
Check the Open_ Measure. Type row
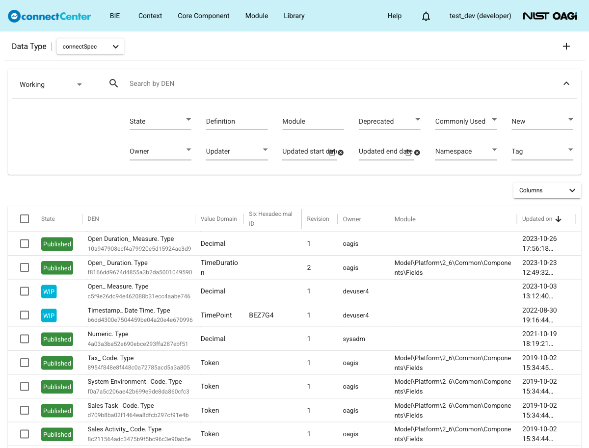(x=25, y=291)
